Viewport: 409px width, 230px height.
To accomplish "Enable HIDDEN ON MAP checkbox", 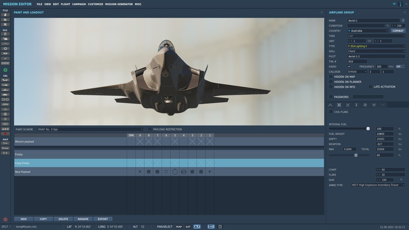I will click(x=331, y=77).
